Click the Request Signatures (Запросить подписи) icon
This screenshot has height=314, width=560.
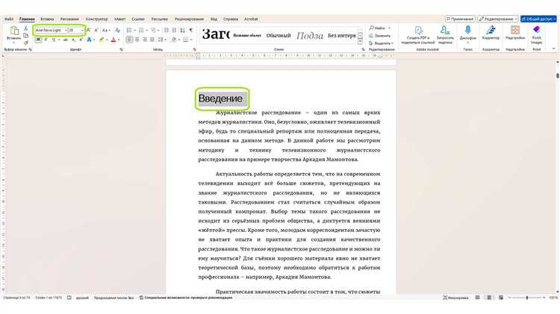click(x=445, y=31)
